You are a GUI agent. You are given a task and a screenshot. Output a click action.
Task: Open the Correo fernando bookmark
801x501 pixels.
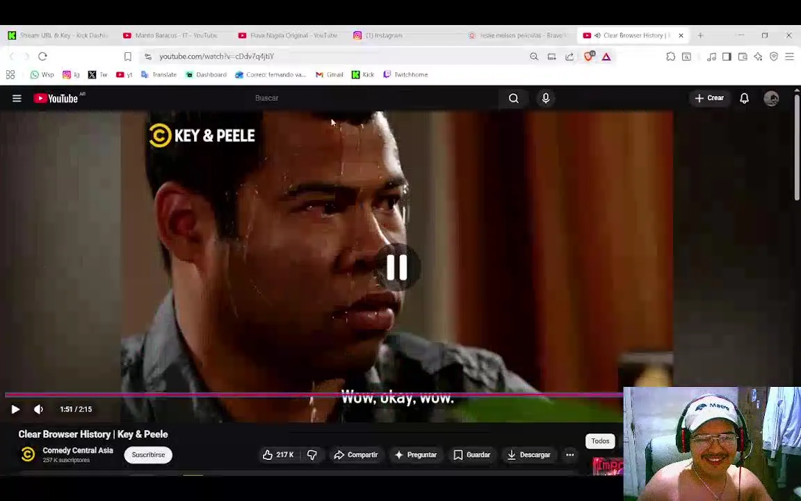point(270,74)
